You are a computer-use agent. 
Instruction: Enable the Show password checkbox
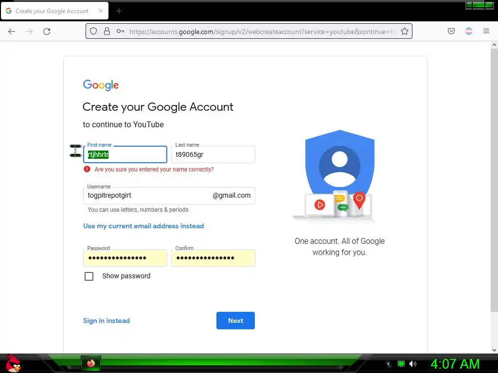point(89,276)
